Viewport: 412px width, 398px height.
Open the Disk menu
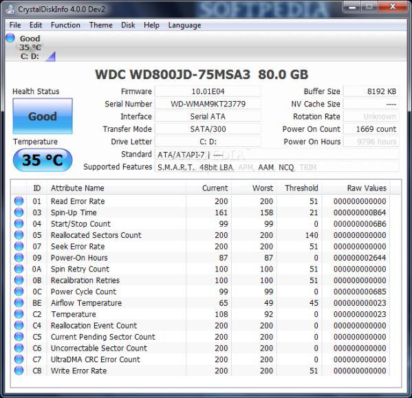(x=128, y=25)
